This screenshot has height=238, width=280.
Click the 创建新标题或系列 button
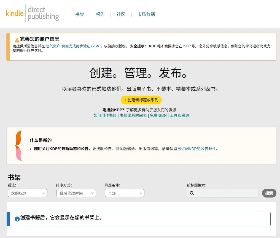tap(141, 100)
